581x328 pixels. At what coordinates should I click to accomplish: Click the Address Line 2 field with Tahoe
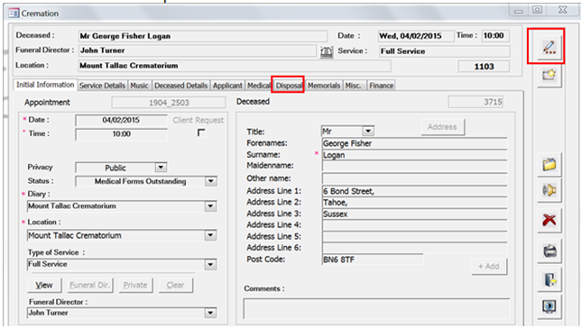tap(414, 203)
